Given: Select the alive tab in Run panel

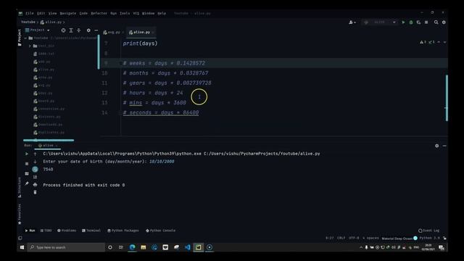Looking at the screenshot, I should [48, 146].
